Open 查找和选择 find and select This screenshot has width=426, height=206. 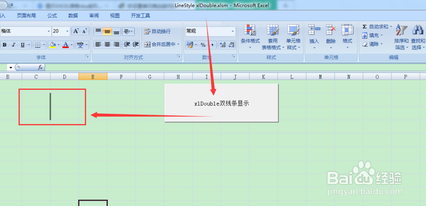pyautogui.click(x=418, y=37)
